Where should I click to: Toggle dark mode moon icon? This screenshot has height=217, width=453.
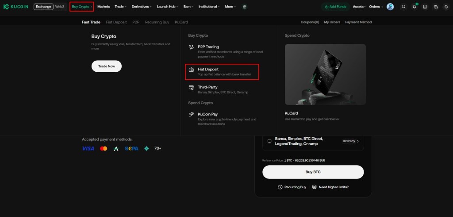[x=446, y=7]
